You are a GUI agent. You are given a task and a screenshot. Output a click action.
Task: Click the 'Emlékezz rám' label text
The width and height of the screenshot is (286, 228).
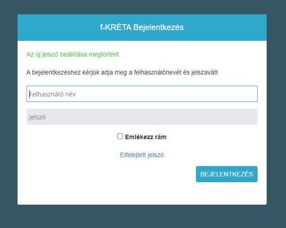coord(145,137)
